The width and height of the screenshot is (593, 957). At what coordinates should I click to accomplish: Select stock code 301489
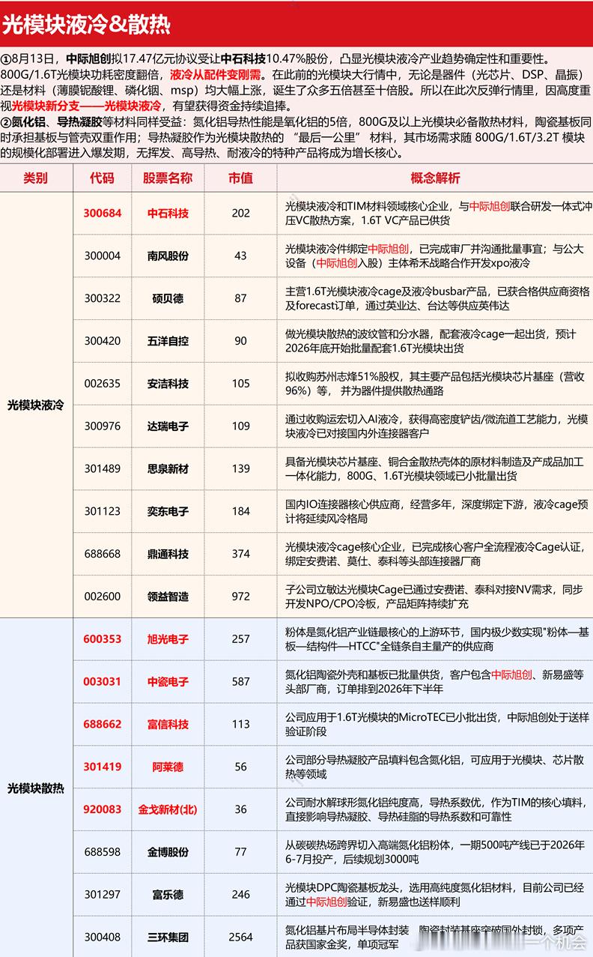(103, 468)
